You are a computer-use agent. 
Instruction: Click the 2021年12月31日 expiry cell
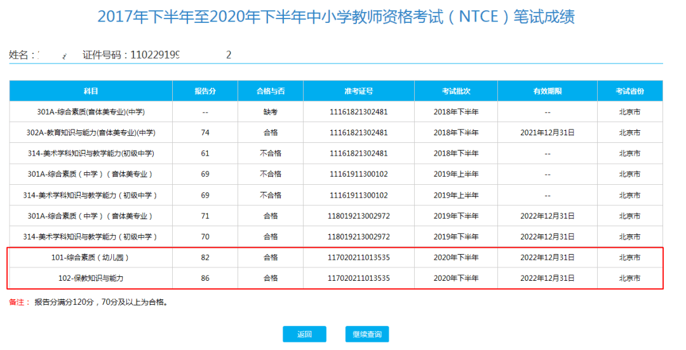click(548, 133)
